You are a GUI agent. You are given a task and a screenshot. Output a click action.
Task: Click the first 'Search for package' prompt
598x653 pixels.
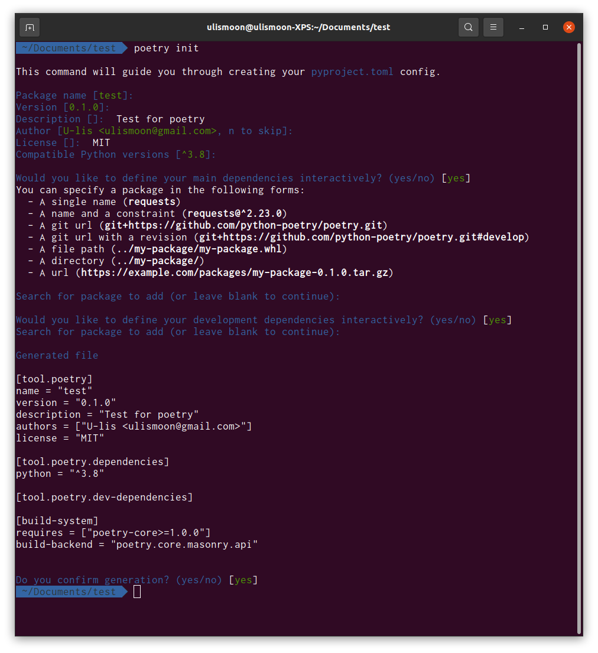coord(178,297)
